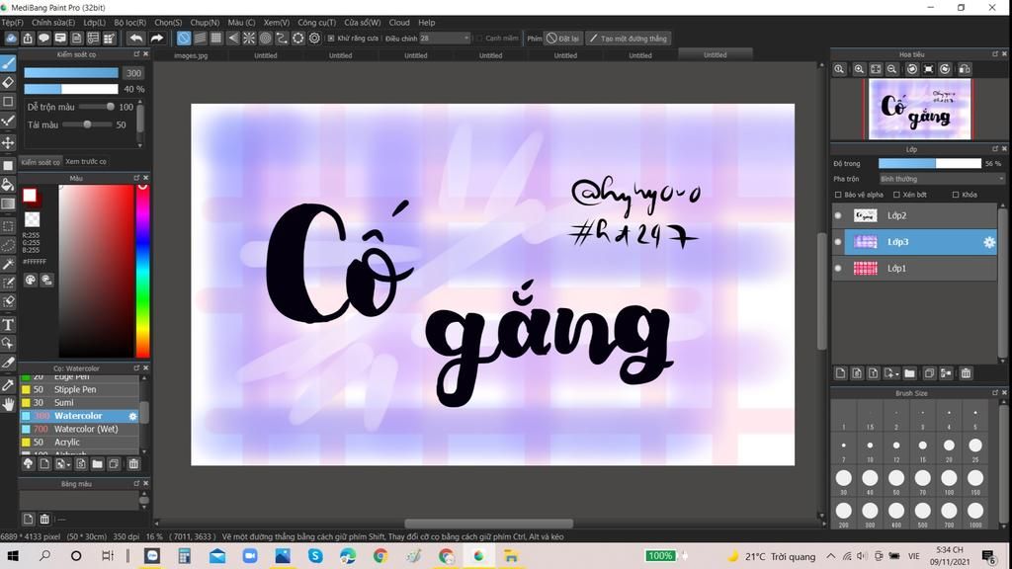Select the Sumi brush
The image size is (1012, 569).
79,403
